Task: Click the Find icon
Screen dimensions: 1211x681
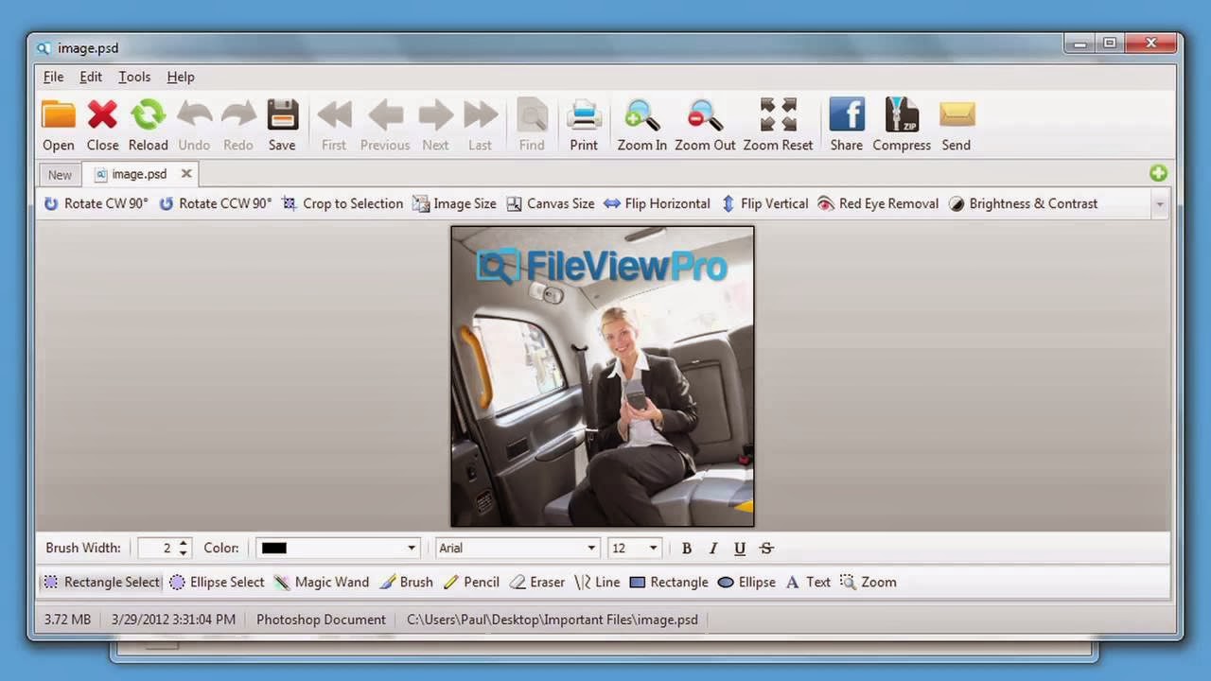Action: pos(532,115)
